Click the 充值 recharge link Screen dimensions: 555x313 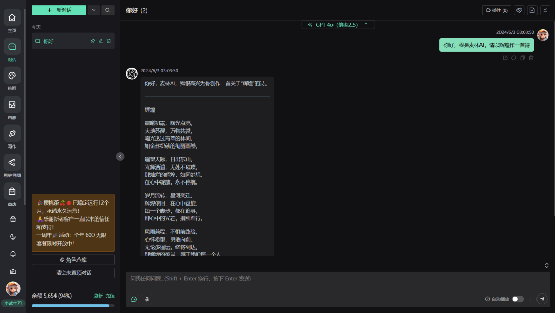tap(110, 296)
